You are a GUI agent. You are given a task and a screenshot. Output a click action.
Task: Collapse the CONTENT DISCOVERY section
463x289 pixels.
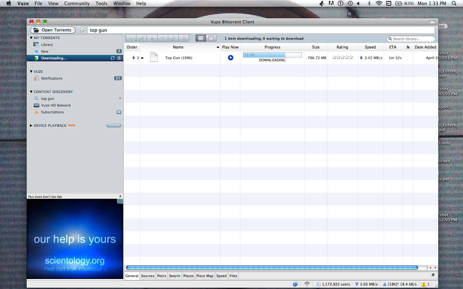[31, 92]
